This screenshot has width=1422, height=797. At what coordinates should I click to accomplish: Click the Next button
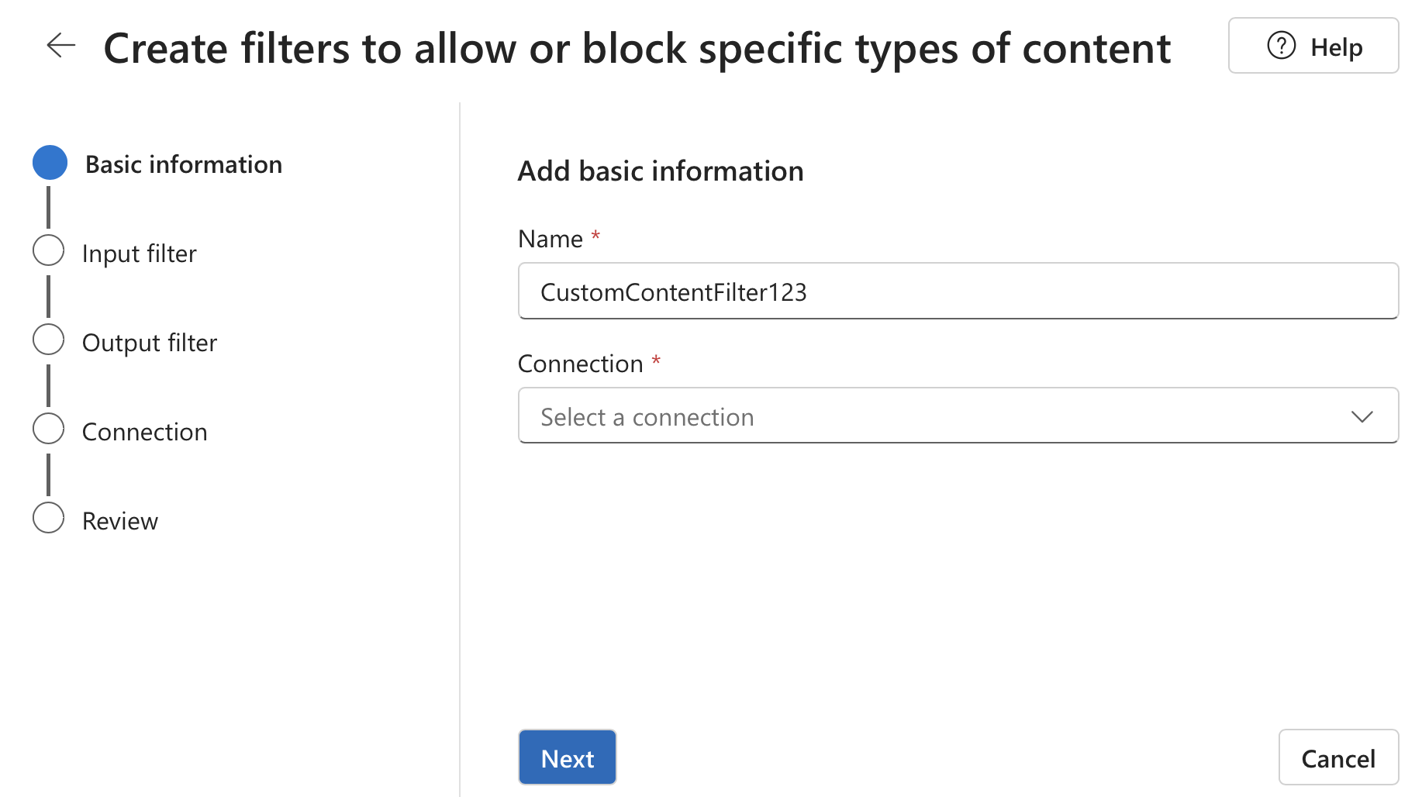[568, 757]
